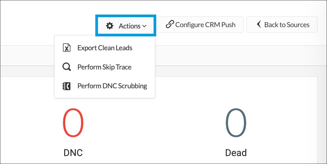Open Configure CRM Push
Image resolution: width=327 pixels, height=164 pixels.
click(x=200, y=25)
